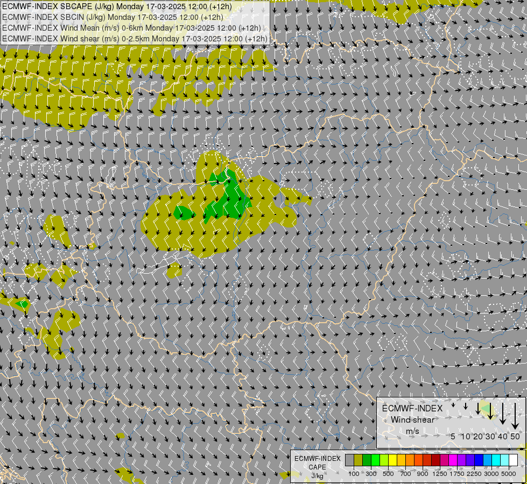Click the Wind Mean 0-6km title line

pyautogui.click(x=131, y=28)
